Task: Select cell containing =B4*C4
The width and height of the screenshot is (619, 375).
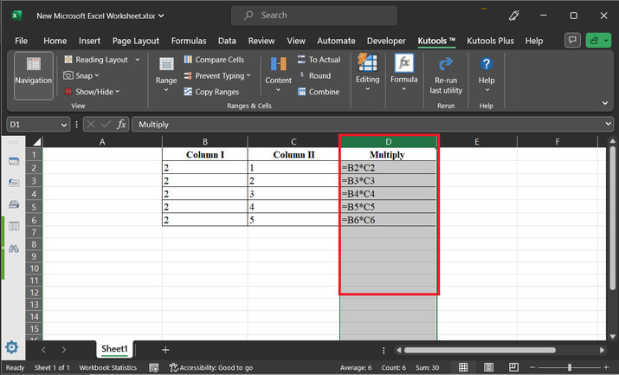Action: click(389, 194)
